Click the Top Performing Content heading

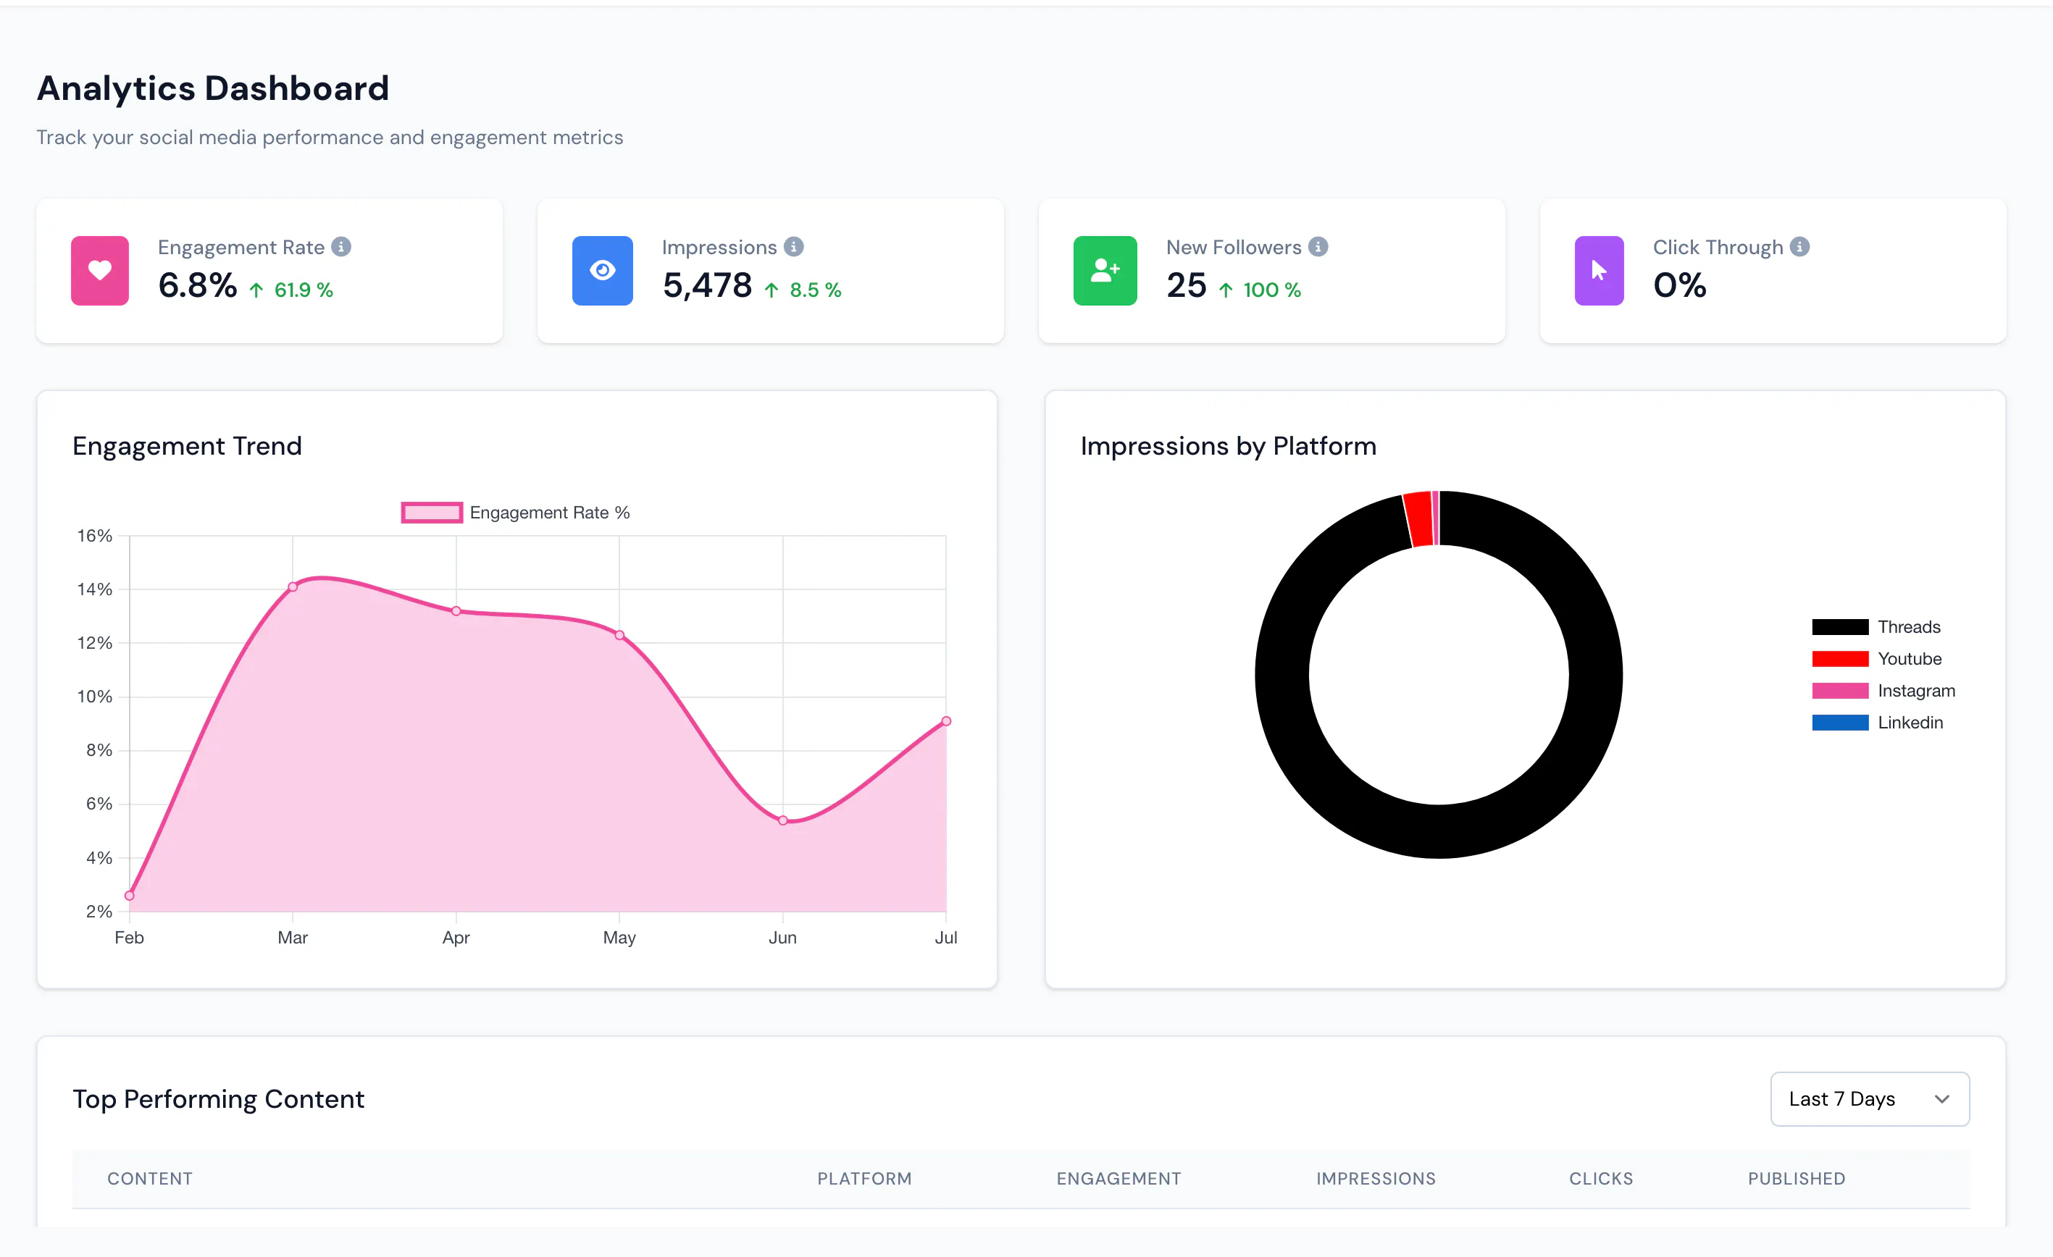(218, 1100)
